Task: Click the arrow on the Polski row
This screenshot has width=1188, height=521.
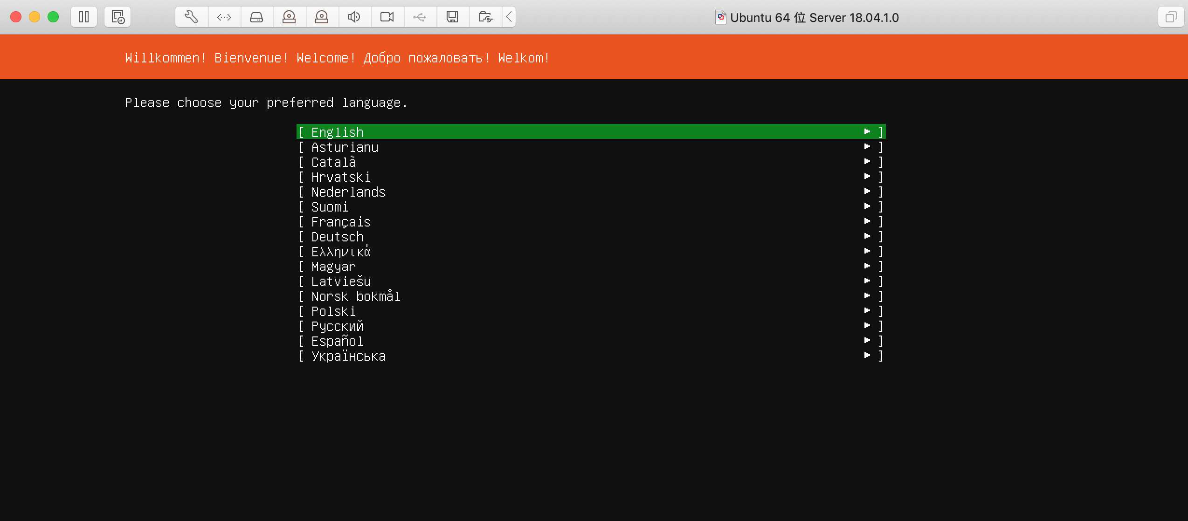Action: [x=867, y=310]
